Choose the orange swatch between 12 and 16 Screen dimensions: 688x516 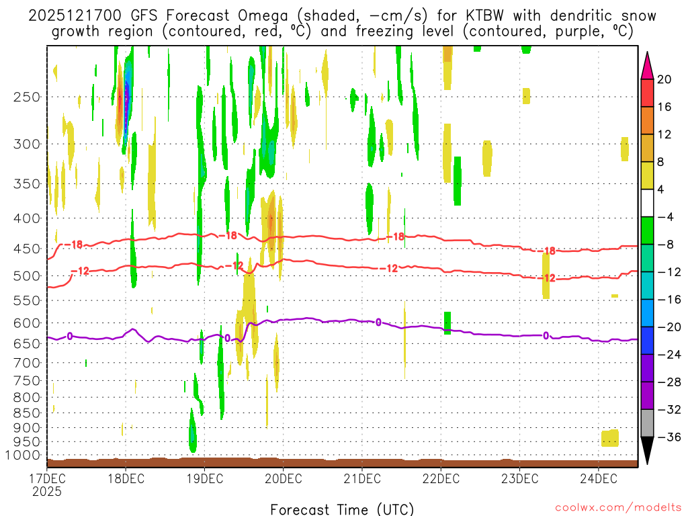647,121
